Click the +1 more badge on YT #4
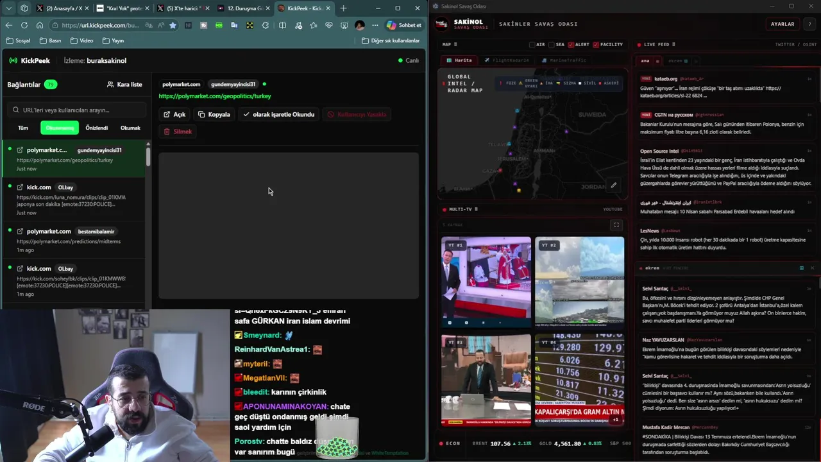Screen dimensions: 821x462 pyautogui.click(x=616, y=420)
